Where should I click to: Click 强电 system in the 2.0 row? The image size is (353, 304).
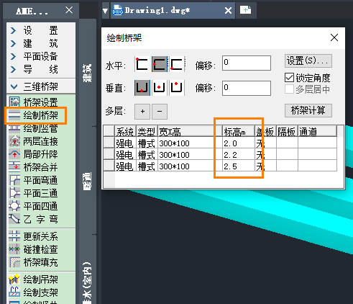[x=124, y=143]
